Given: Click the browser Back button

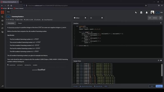Looking at the screenshot, I should (x=2, y=5).
